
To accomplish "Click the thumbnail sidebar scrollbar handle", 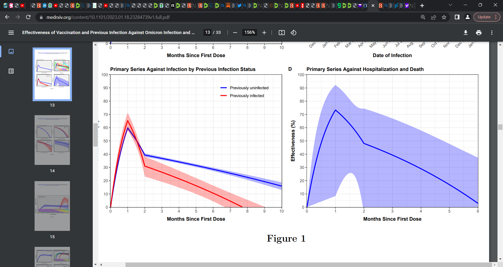I will coord(95,135).
